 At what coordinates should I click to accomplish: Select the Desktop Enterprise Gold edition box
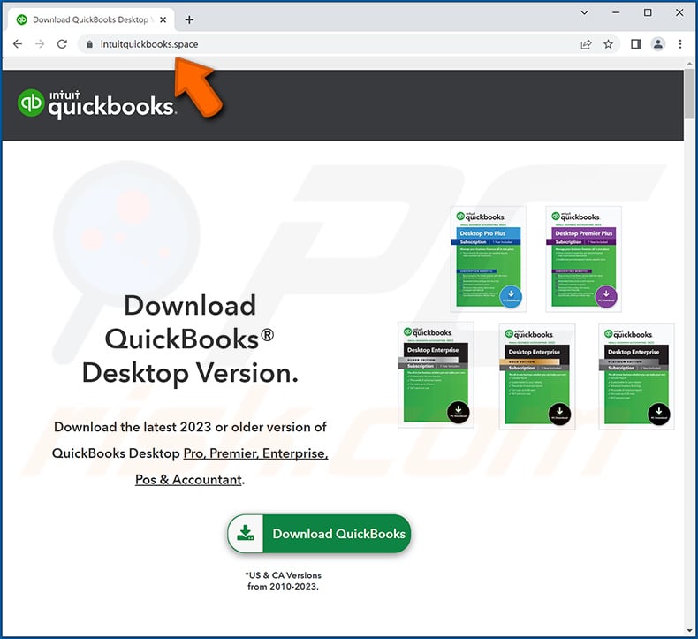tap(537, 377)
